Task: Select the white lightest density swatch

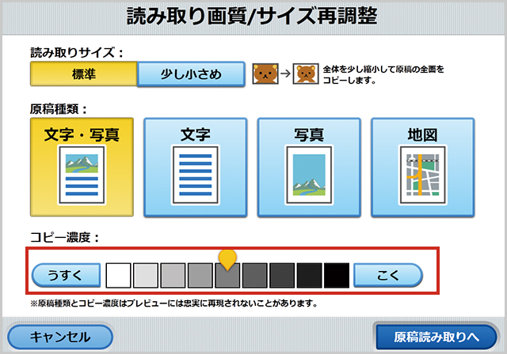Action: (119, 275)
